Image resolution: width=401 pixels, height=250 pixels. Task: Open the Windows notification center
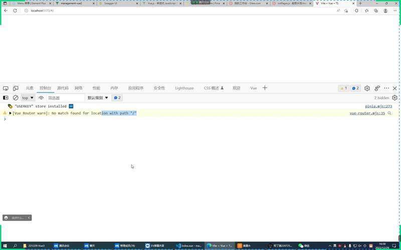[394, 245]
